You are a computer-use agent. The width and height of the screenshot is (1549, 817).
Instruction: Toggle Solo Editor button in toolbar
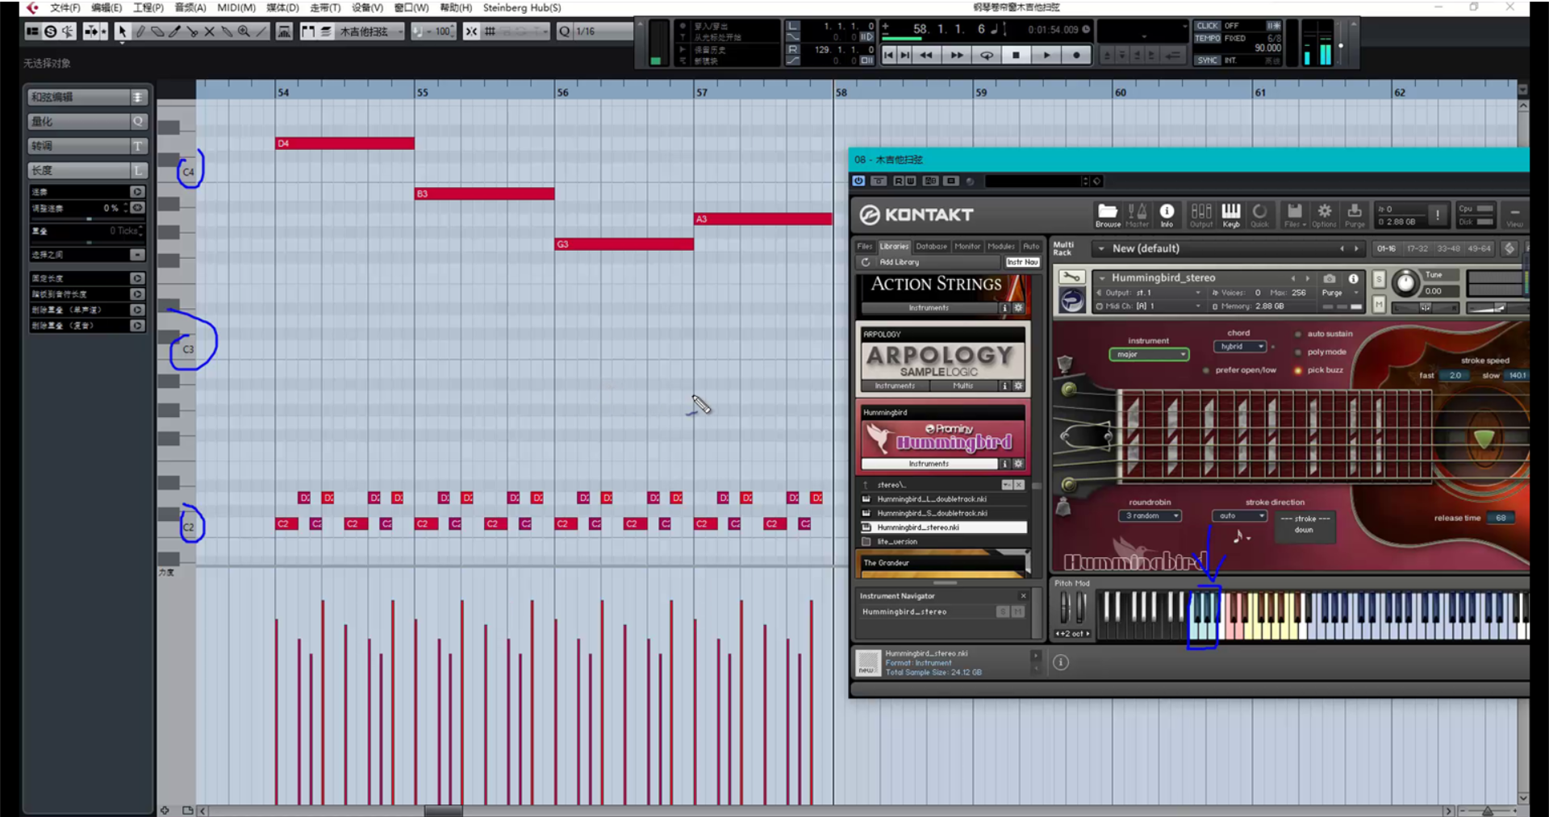[50, 31]
